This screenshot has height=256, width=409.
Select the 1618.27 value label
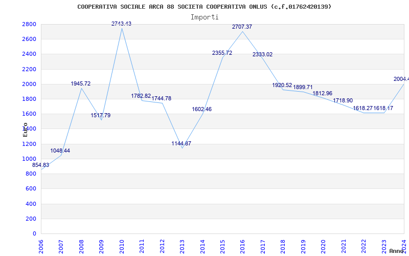pyautogui.click(x=363, y=108)
